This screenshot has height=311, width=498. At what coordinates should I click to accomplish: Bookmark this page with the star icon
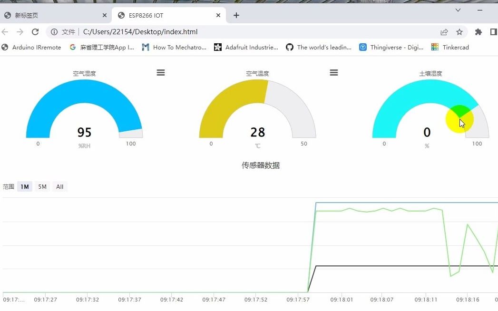point(459,32)
